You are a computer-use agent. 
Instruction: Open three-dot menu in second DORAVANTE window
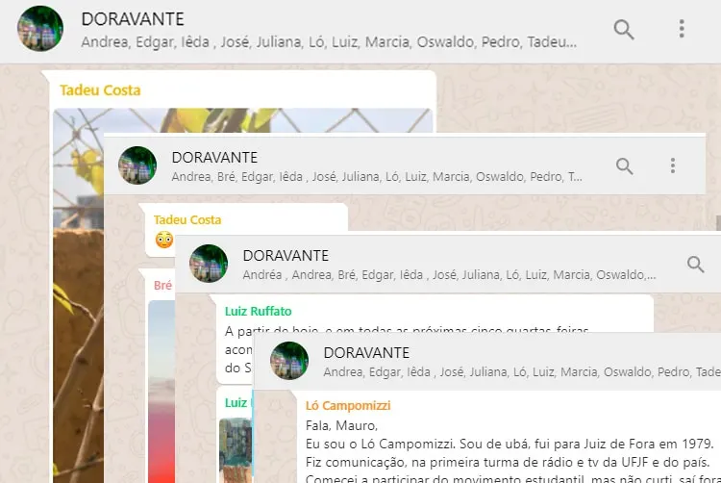coord(673,165)
